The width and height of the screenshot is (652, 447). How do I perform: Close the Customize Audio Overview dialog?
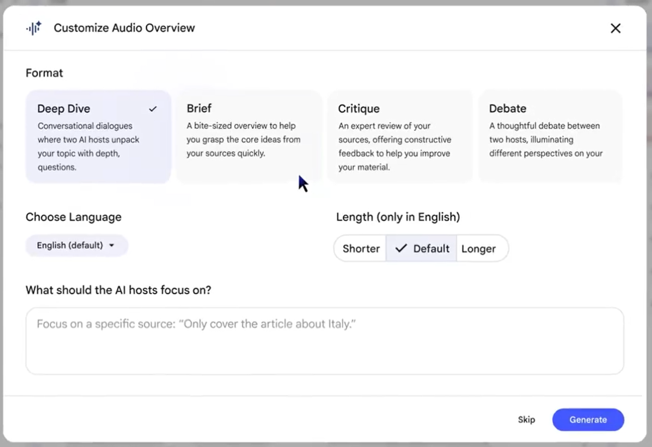(x=615, y=28)
